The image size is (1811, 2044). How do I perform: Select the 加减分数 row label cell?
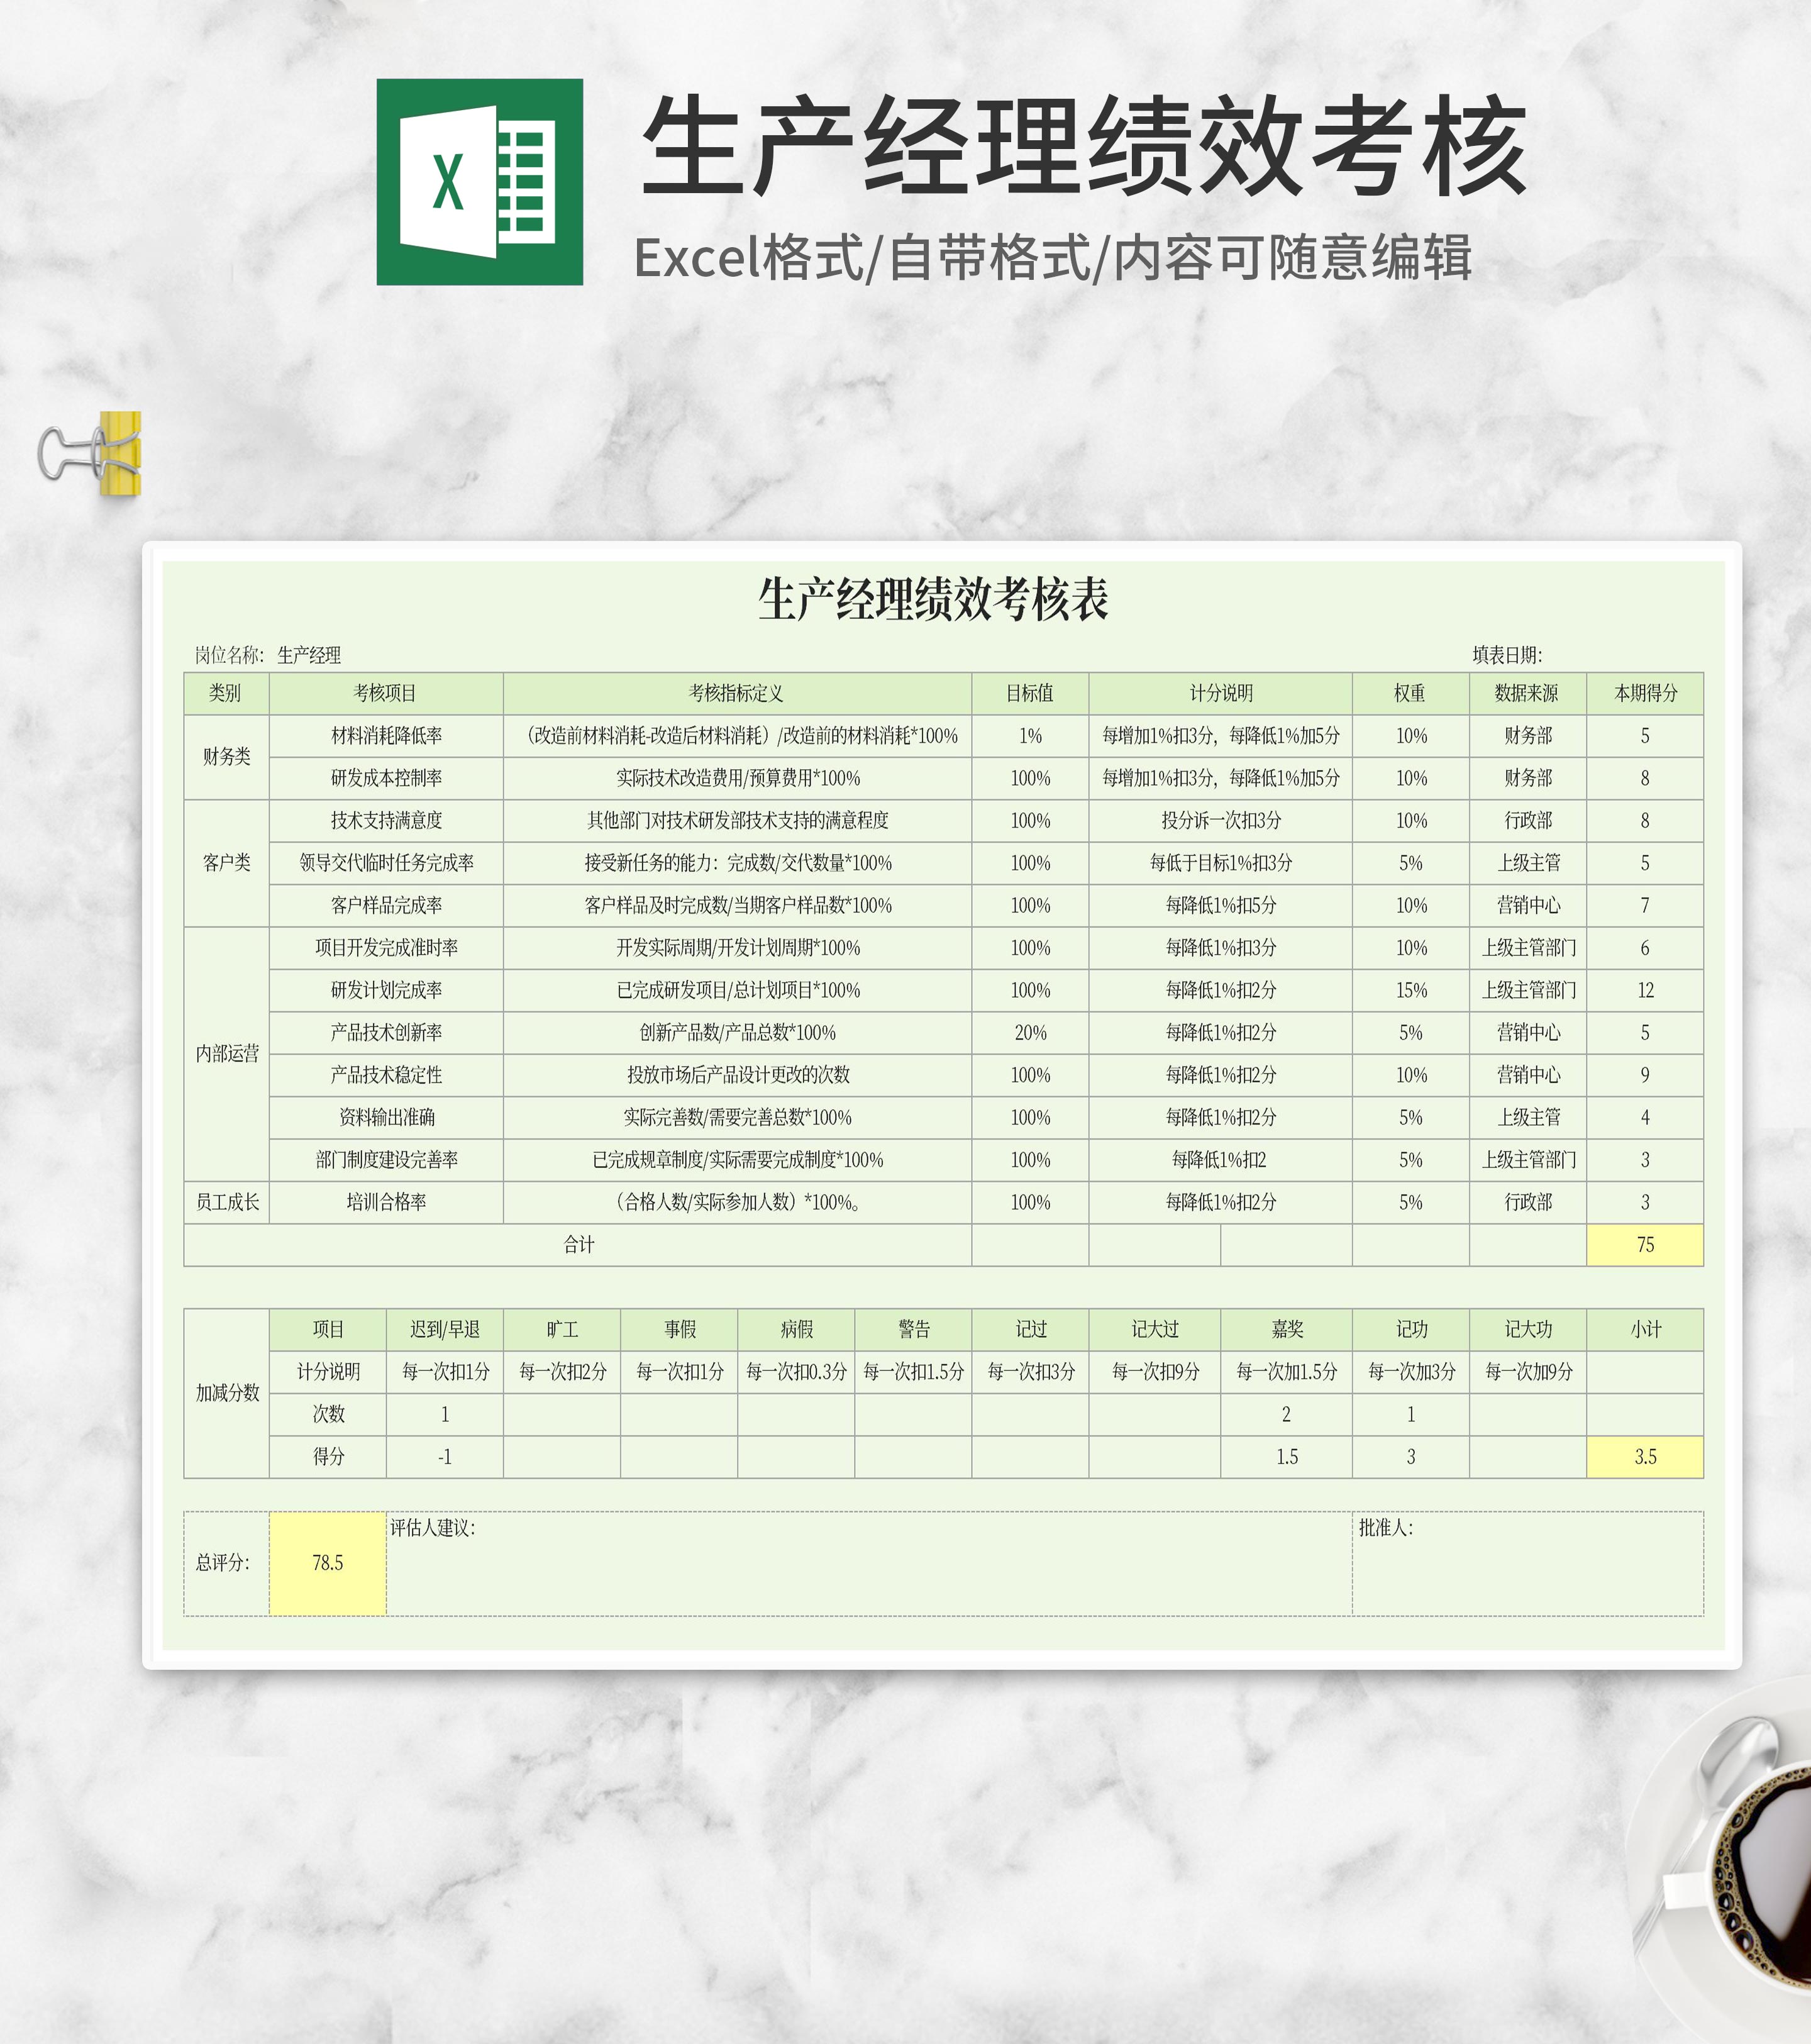[226, 1393]
